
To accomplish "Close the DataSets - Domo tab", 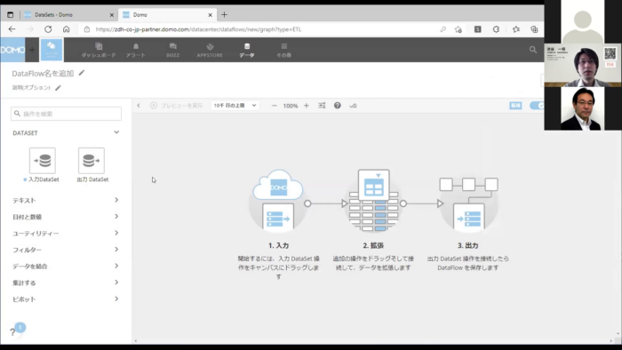I will tap(111, 15).
